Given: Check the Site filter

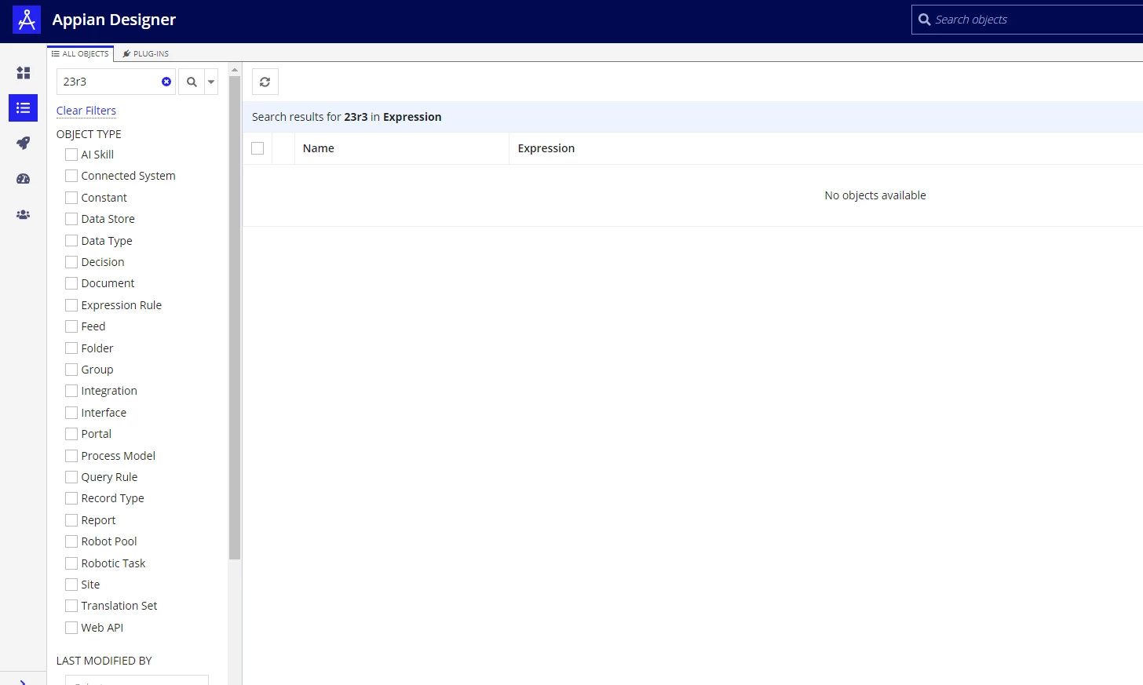Looking at the screenshot, I should 71,585.
